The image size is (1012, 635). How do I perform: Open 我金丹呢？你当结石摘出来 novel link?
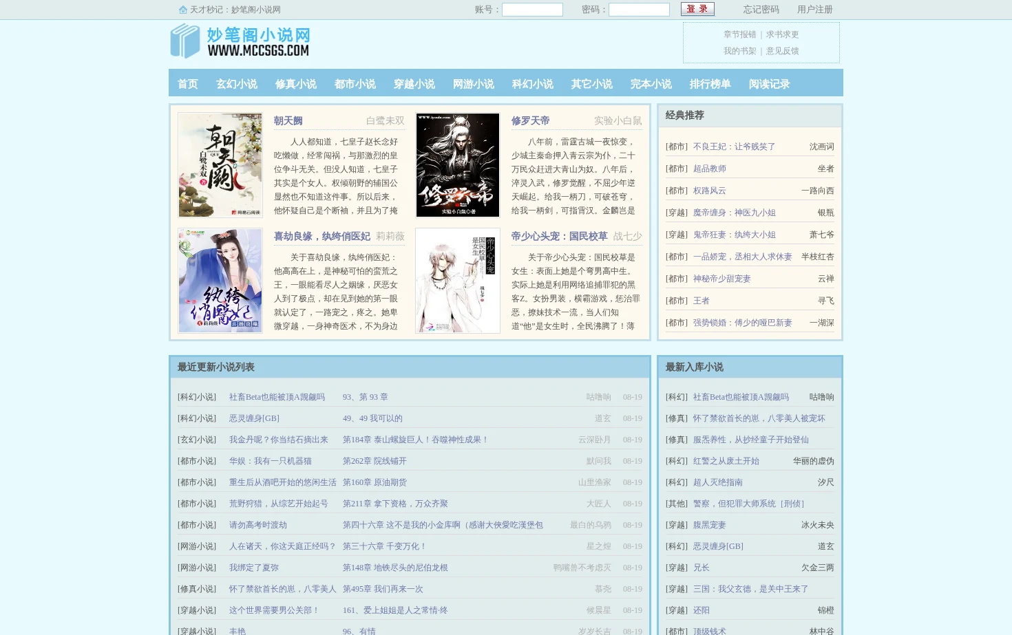tap(279, 440)
